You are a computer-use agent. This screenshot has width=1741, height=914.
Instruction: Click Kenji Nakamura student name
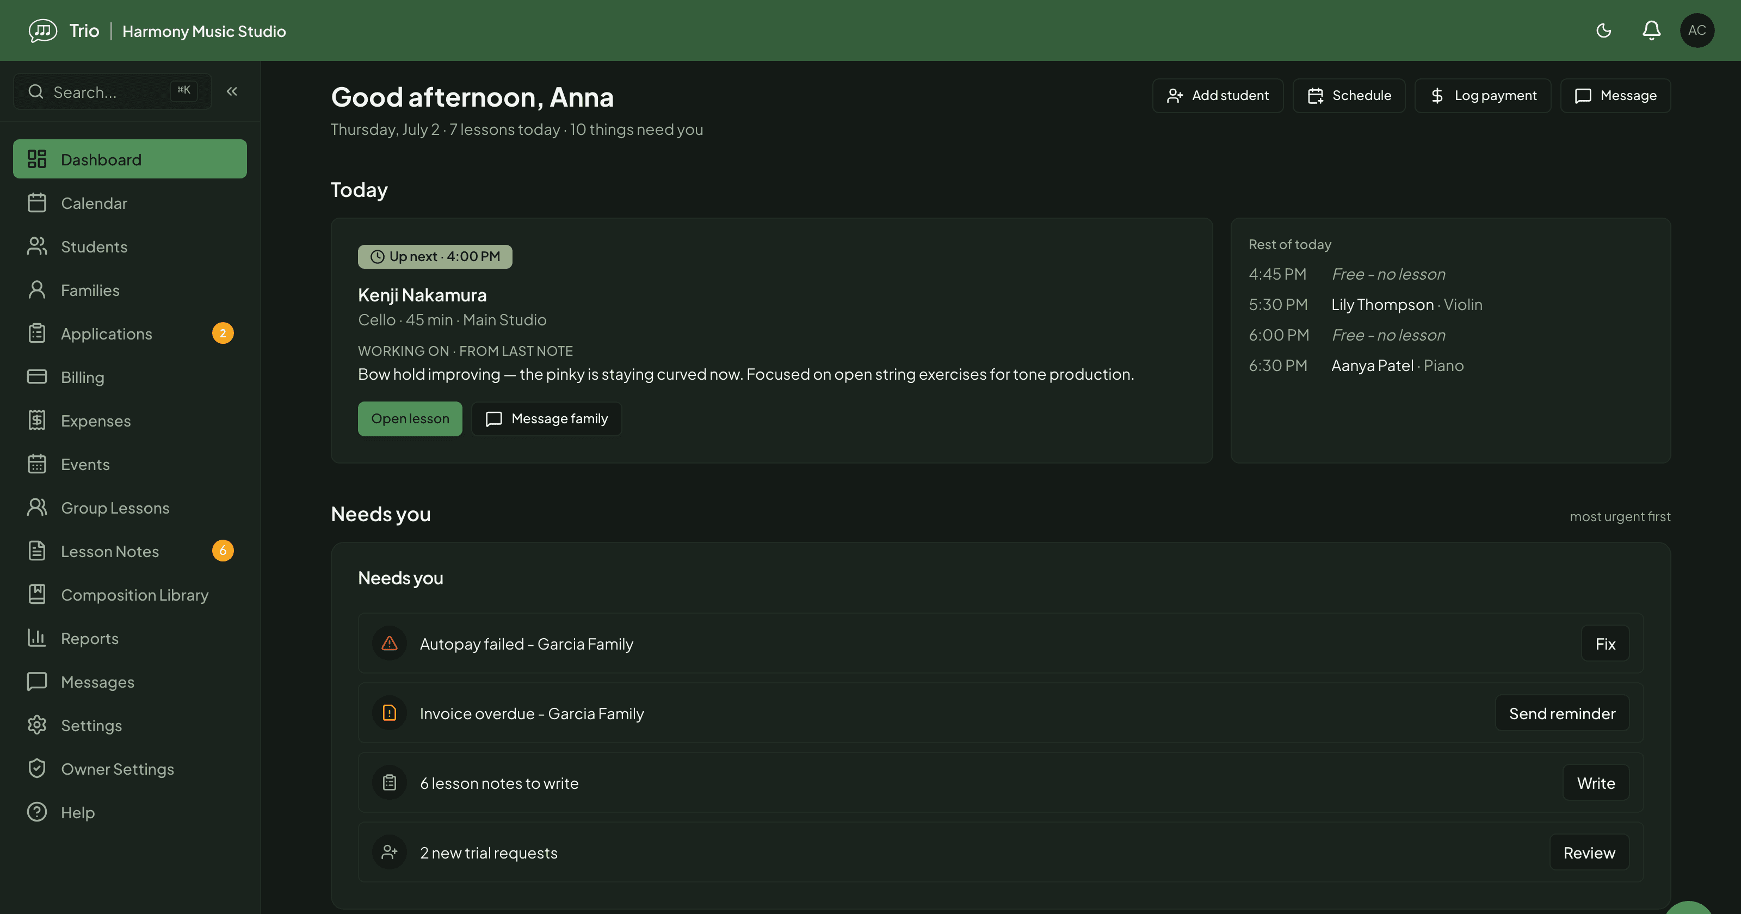pyautogui.click(x=422, y=295)
